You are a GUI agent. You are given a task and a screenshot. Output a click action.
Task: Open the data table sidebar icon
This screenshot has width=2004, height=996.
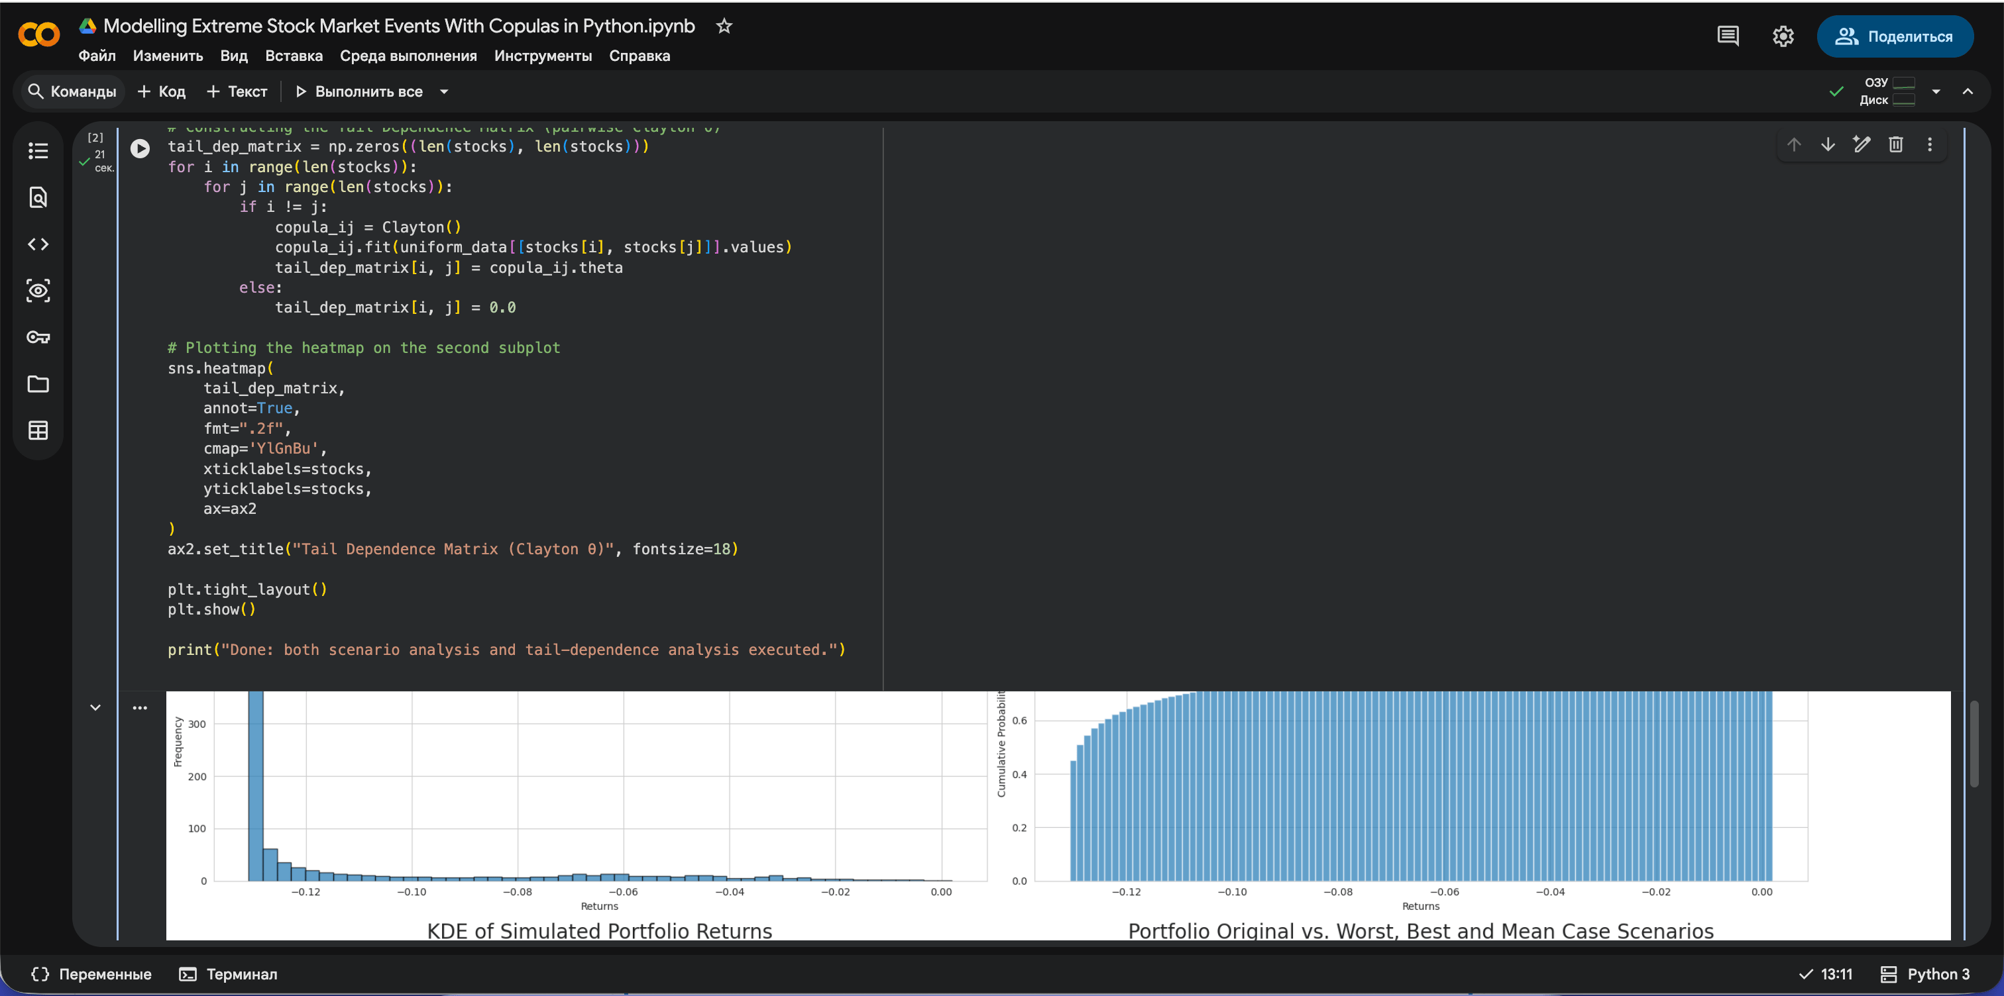tap(38, 430)
